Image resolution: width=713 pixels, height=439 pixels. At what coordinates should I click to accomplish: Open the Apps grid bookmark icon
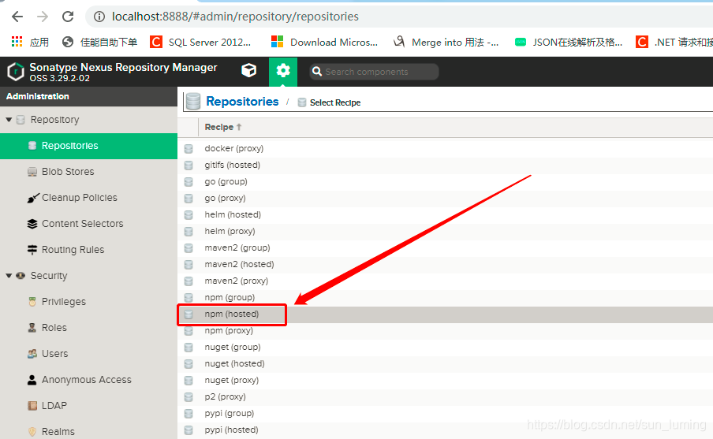pyautogui.click(x=17, y=42)
